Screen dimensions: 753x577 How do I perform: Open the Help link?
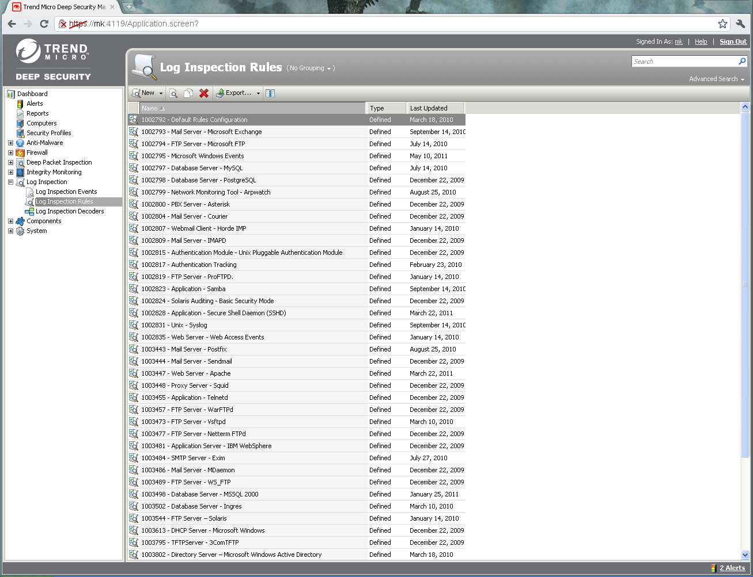coord(701,41)
